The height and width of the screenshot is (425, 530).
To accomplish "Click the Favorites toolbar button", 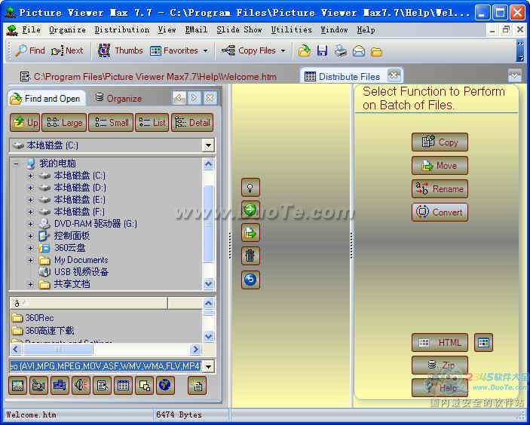I will [174, 50].
